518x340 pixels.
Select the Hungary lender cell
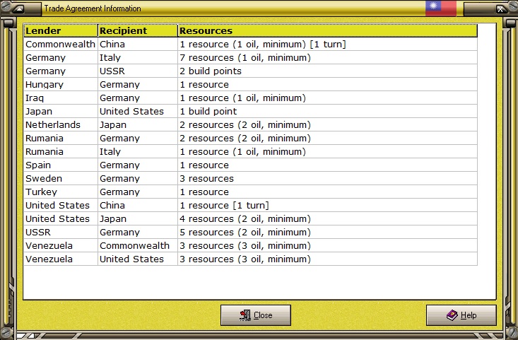pyautogui.click(x=61, y=85)
